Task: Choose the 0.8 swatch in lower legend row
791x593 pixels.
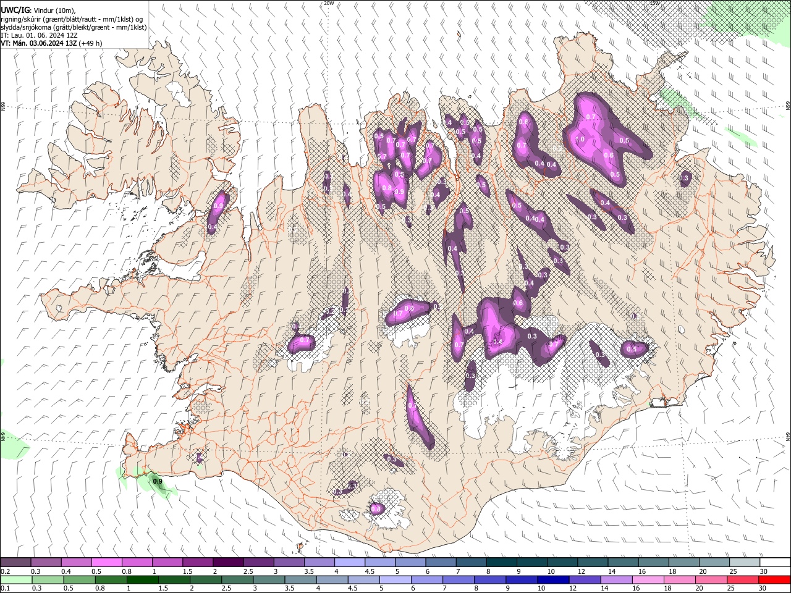Action: pyautogui.click(x=111, y=579)
